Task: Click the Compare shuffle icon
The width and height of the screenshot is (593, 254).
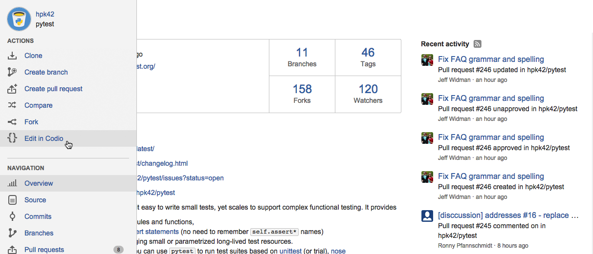Action: coord(13,105)
